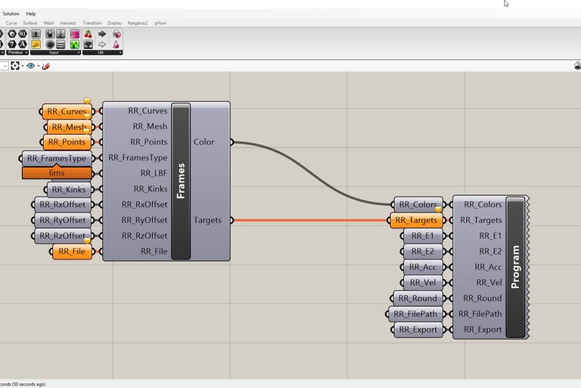Screen dimensions: 581x388
Task: Select the orange RR_Targets parameter node
Action: (417, 220)
